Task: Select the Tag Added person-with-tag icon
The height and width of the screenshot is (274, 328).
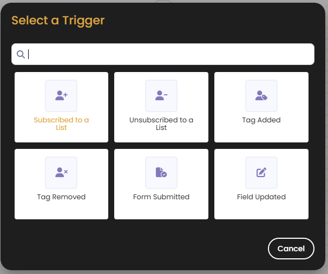Action: pyautogui.click(x=261, y=96)
